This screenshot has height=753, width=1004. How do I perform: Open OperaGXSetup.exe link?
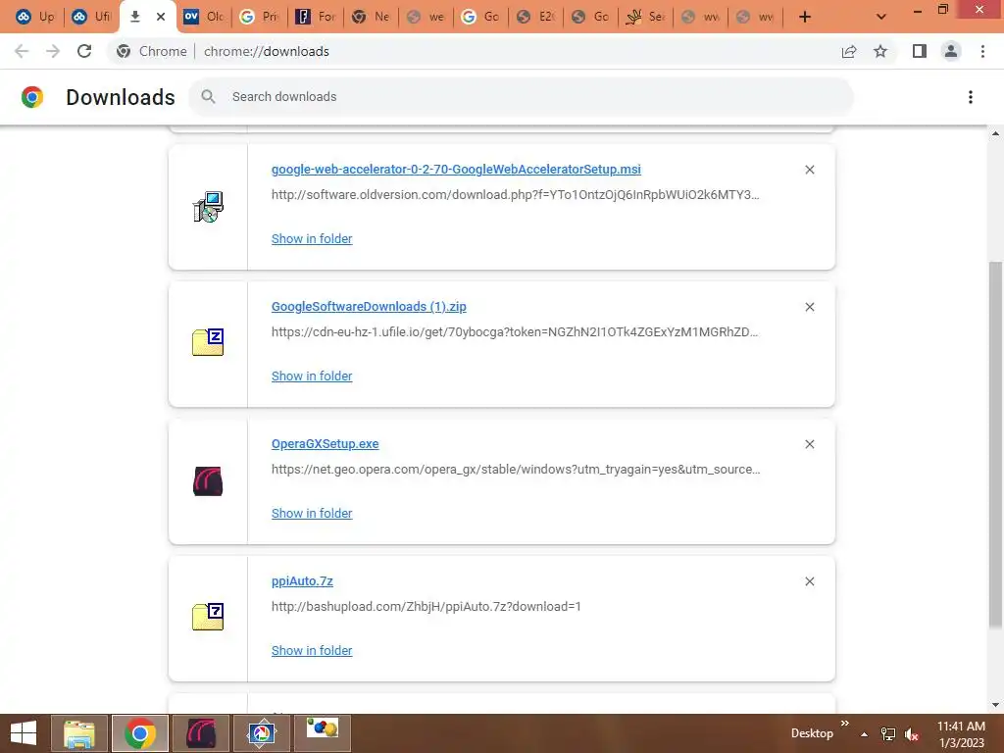point(326,444)
